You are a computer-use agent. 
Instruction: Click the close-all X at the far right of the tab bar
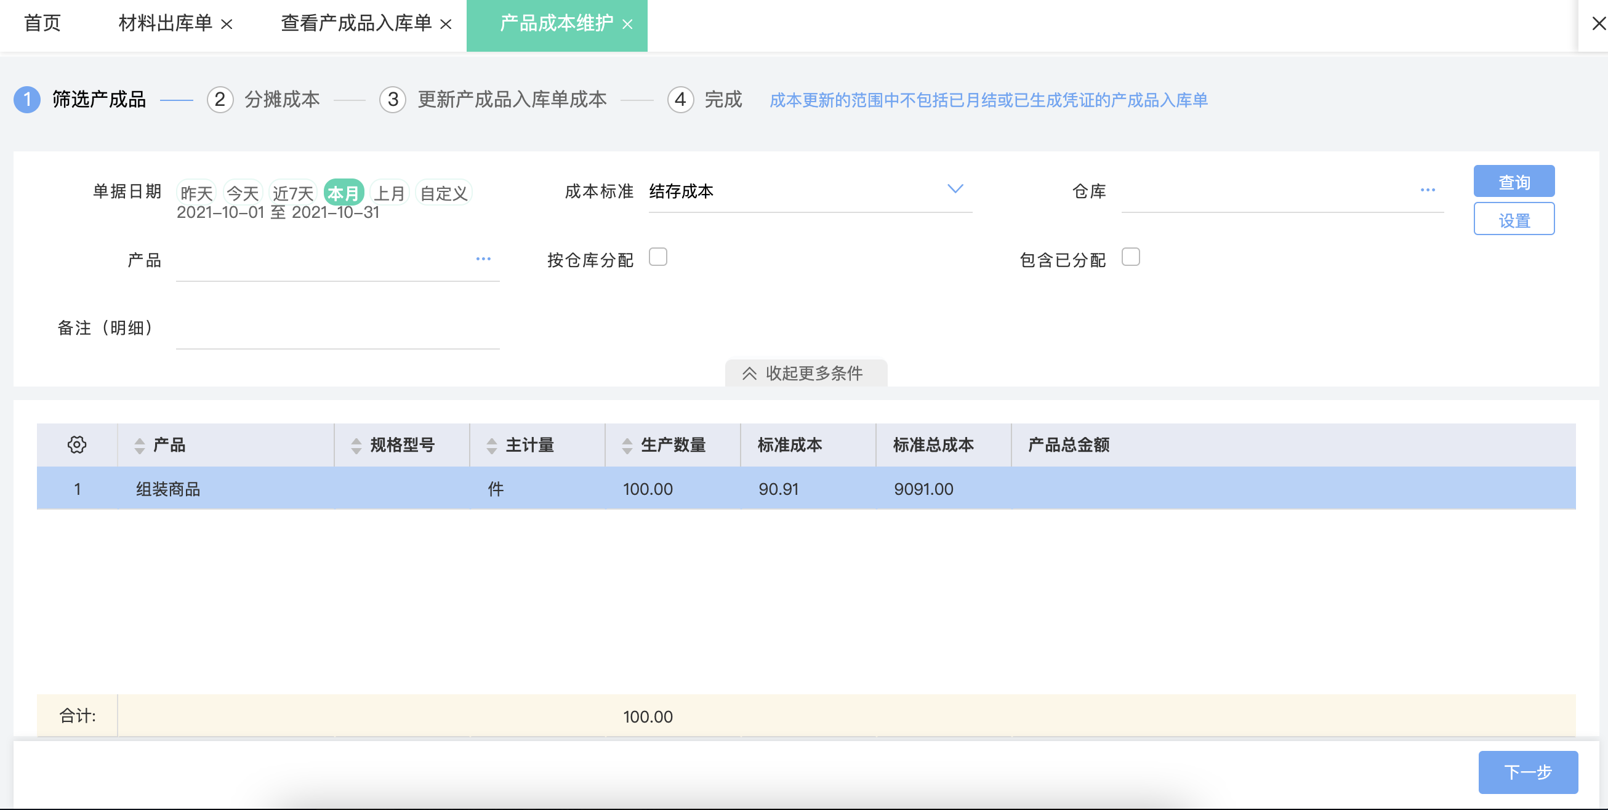1599,24
